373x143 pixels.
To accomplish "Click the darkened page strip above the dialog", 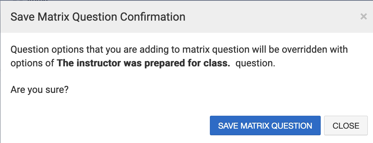I will point(186,0).
